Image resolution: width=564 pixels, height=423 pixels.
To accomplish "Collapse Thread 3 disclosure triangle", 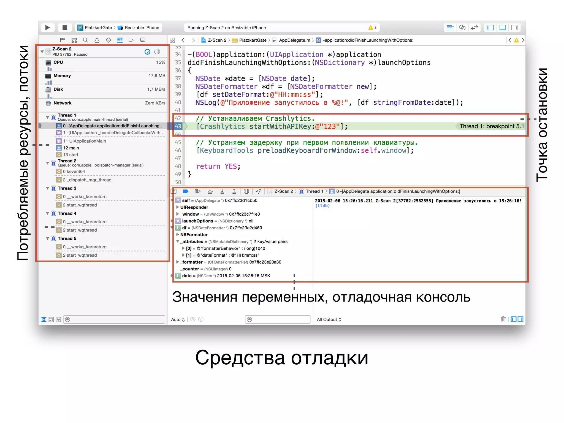I will [47, 188].
